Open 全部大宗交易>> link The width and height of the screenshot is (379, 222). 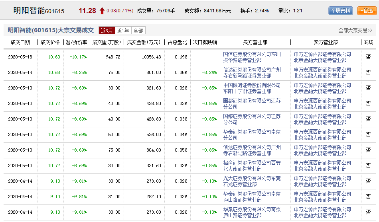[x=355, y=30]
